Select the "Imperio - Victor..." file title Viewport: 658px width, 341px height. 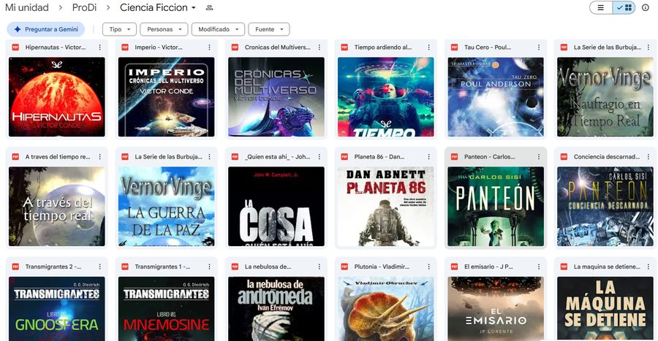click(158, 47)
